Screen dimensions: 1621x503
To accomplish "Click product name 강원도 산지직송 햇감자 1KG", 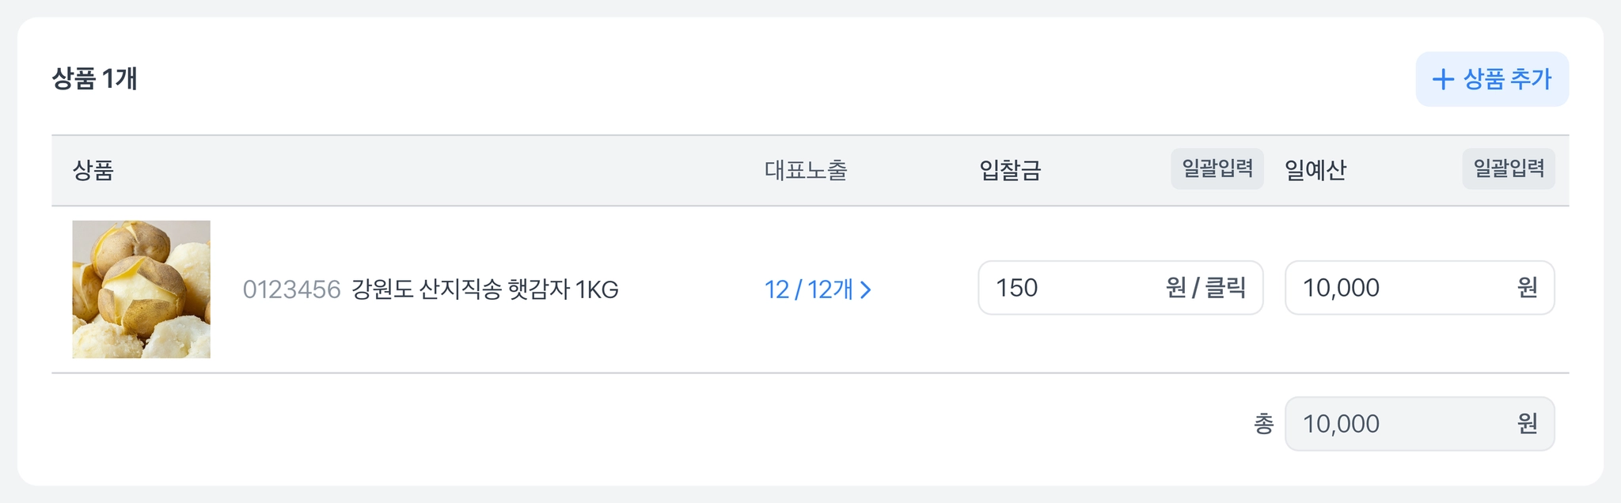I will click(x=484, y=289).
